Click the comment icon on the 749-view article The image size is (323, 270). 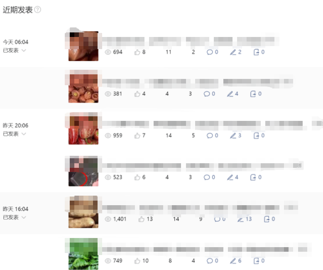tap(210, 261)
